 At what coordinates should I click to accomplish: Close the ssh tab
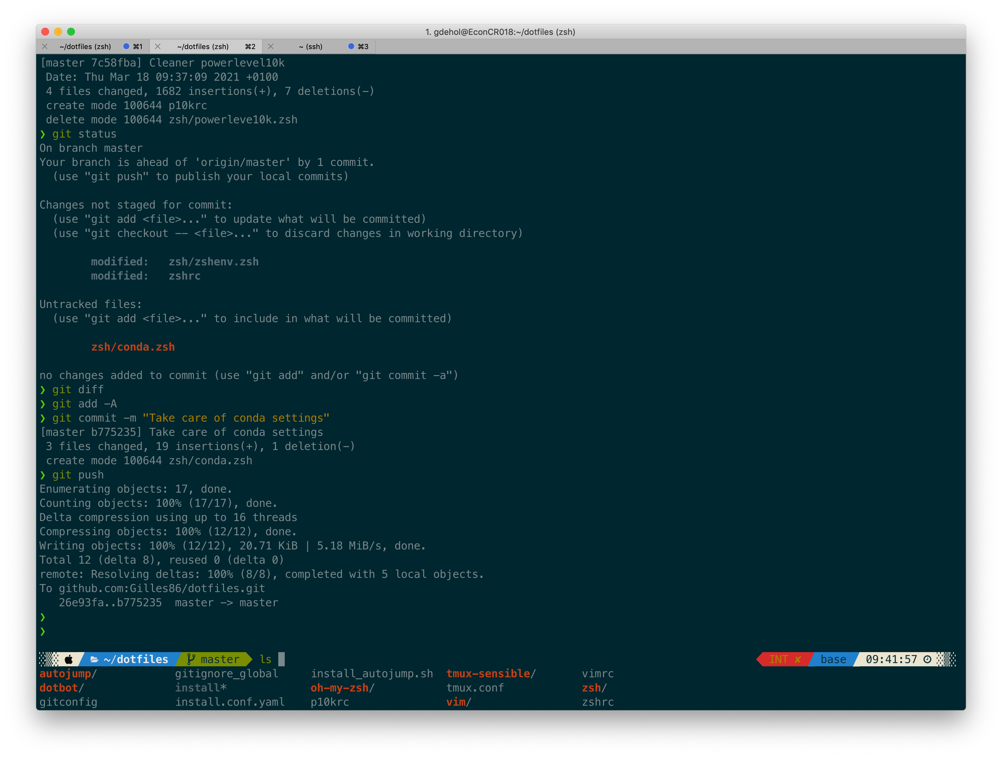(271, 46)
